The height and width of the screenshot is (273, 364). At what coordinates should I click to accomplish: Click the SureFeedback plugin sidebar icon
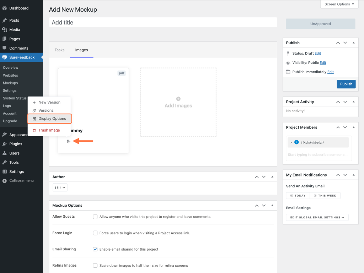[5, 57]
